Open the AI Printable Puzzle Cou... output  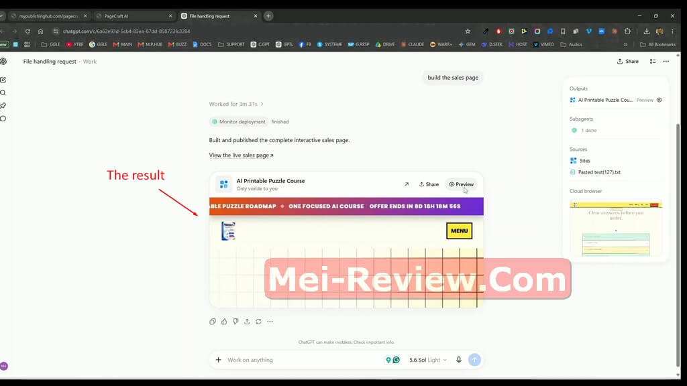(x=601, y=100)
